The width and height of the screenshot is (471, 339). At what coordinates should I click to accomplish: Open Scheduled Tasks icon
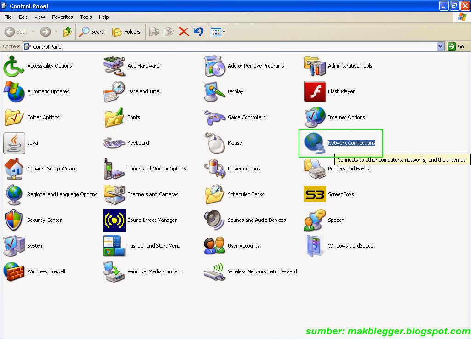pyautogui.click(x=214, y=194)
